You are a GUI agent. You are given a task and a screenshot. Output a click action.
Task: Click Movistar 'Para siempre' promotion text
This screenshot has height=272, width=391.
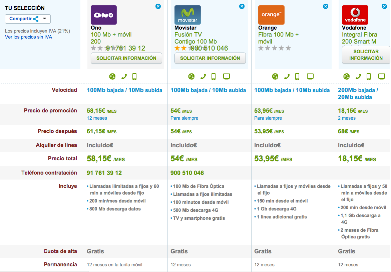pyautogui.click(x=184, y=118)
